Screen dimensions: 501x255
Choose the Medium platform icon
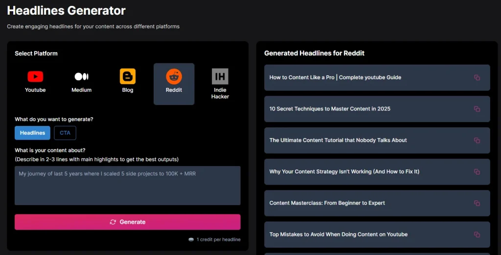pyautogui.click(x=81, y=77)
